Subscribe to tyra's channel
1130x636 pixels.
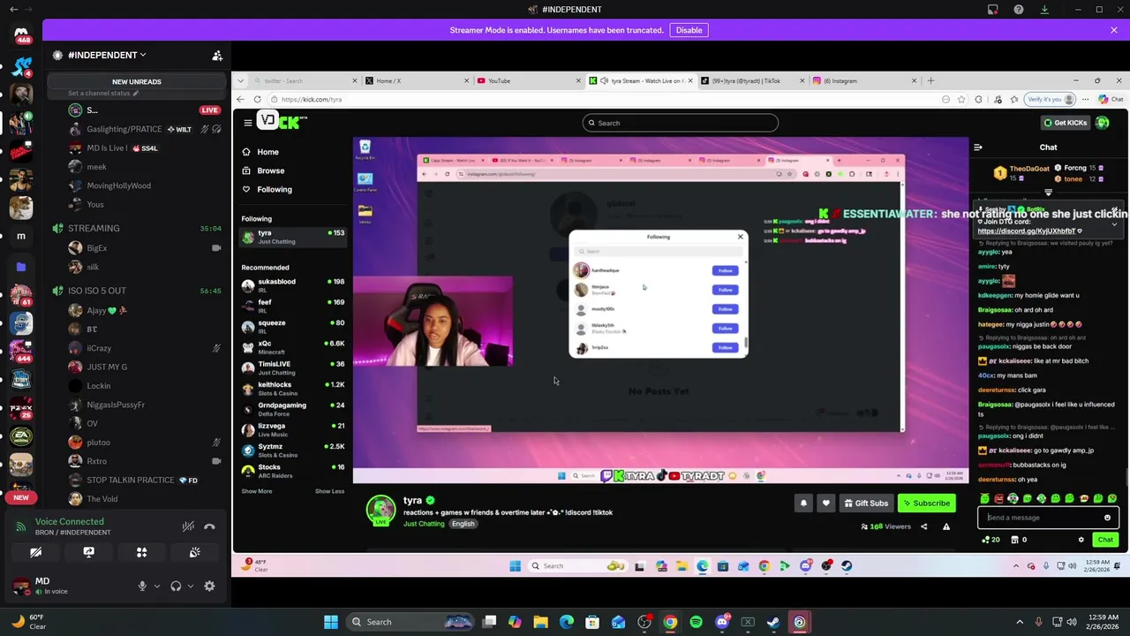pyautogui.click(x=926, y=503)
